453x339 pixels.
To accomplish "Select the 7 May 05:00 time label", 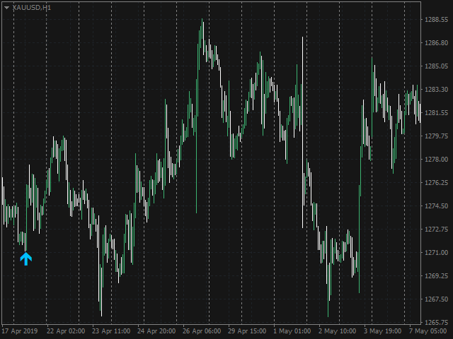I will point(428,331).
